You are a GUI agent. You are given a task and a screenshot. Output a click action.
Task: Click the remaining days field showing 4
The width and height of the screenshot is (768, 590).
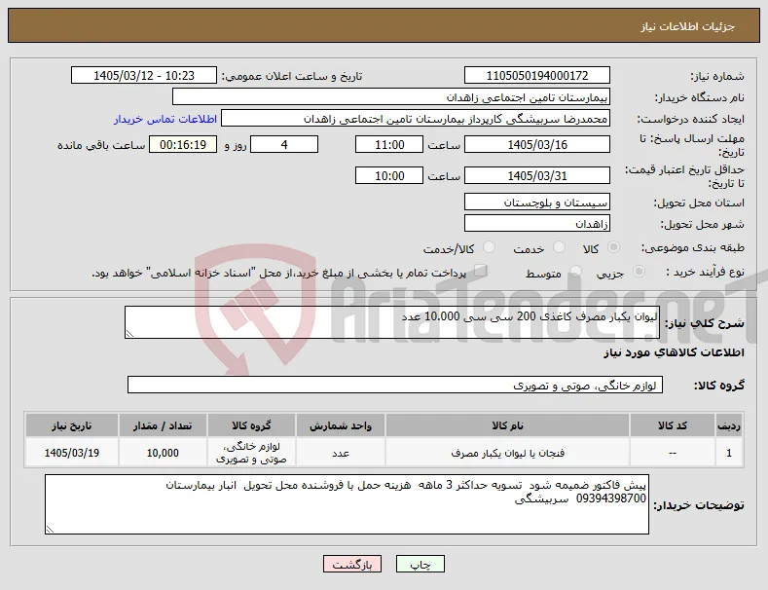point(284,144)
